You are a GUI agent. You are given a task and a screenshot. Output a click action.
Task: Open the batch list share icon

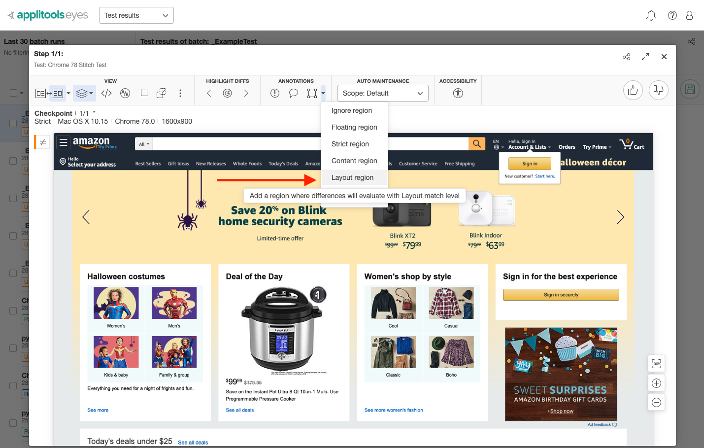point(692,41)
